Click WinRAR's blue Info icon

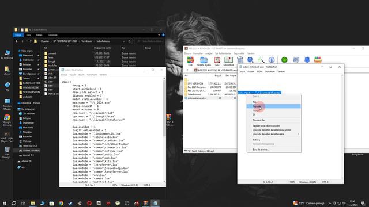[x=272, y=60]
